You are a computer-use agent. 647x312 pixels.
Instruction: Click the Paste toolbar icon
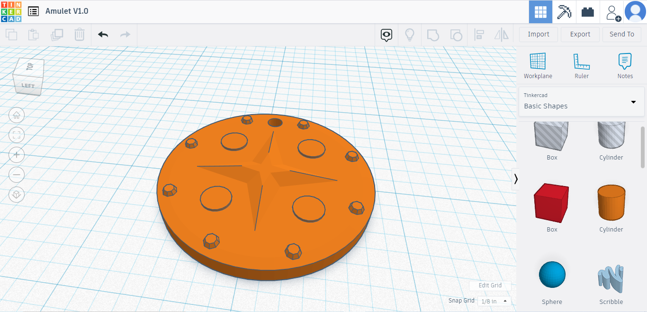tap(34, 35)
